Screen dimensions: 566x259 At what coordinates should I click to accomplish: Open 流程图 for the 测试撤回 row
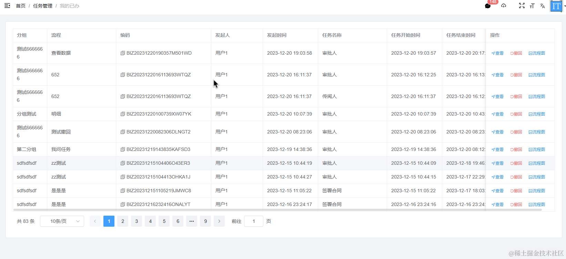[537, 132]
